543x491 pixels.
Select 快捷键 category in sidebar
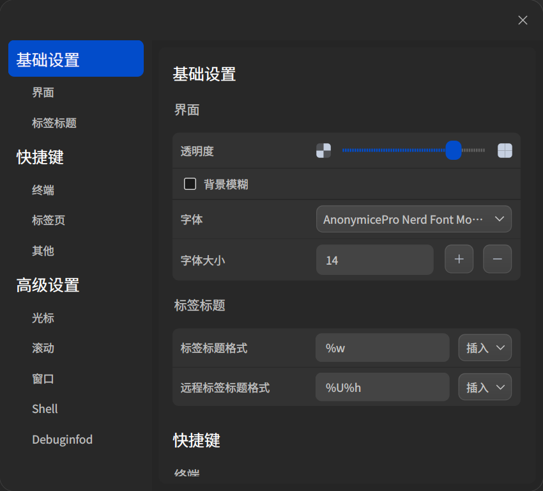pyautogui.click(x=40, y=157)
